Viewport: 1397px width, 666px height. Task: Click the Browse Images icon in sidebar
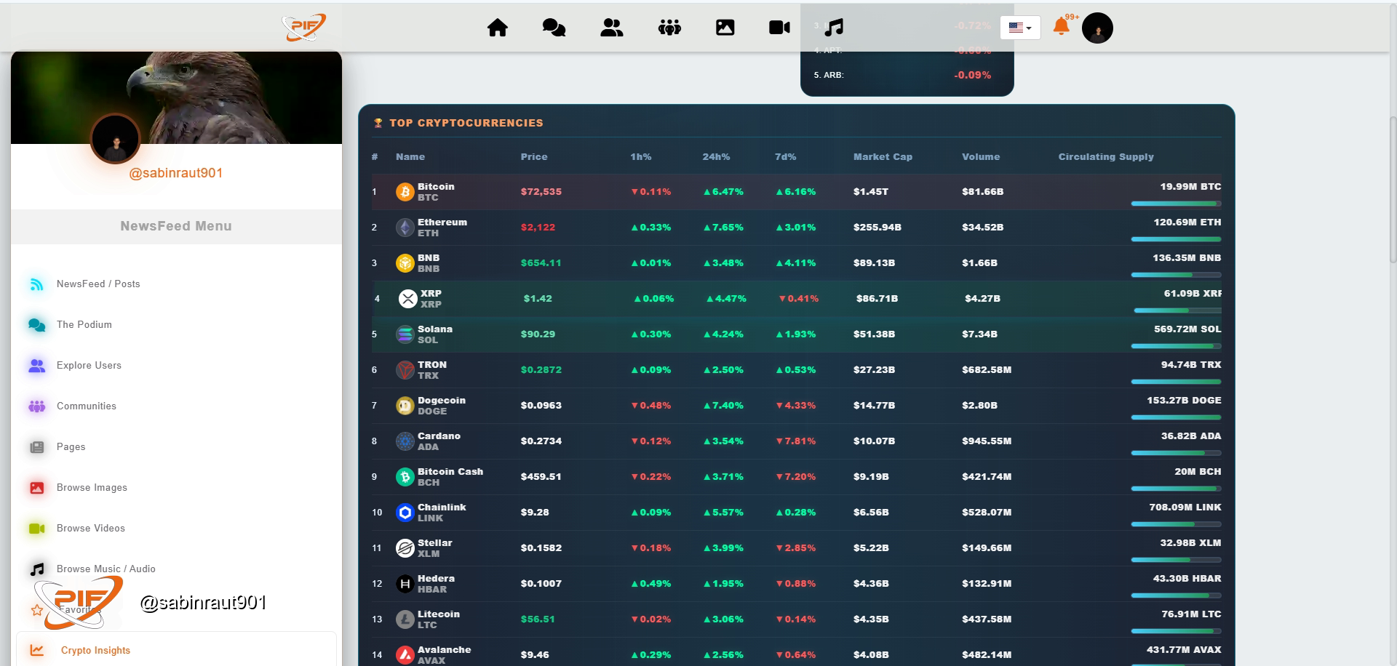click(36, 488)
